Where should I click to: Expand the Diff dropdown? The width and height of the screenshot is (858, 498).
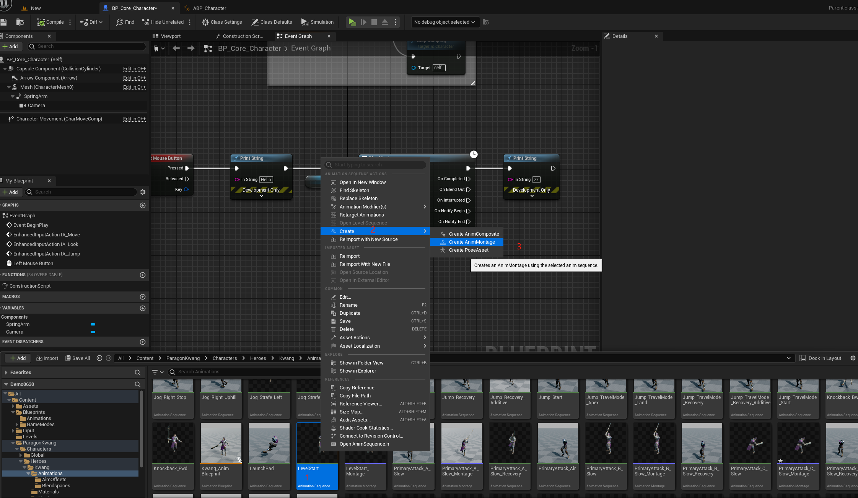[101, 22]
